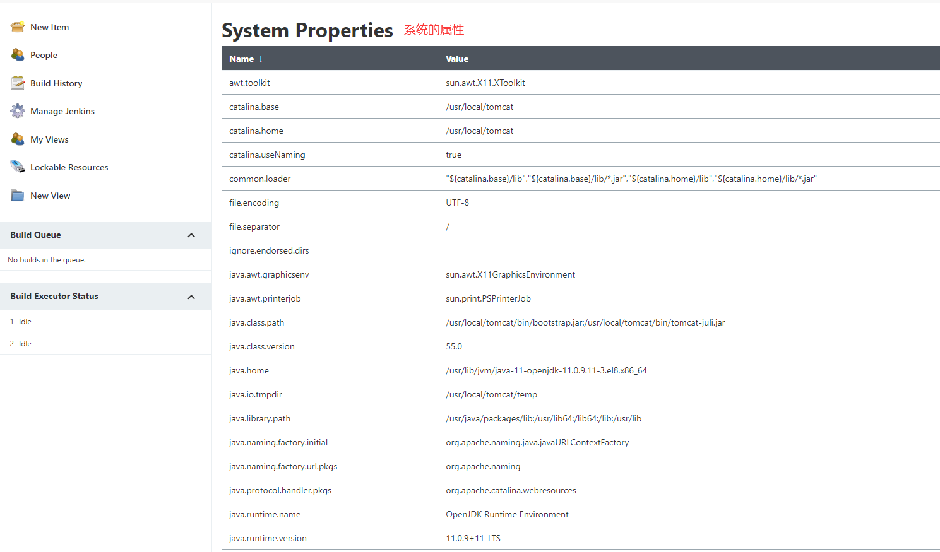
Task: Select the file.encoding property name
Action: (254, 203)
